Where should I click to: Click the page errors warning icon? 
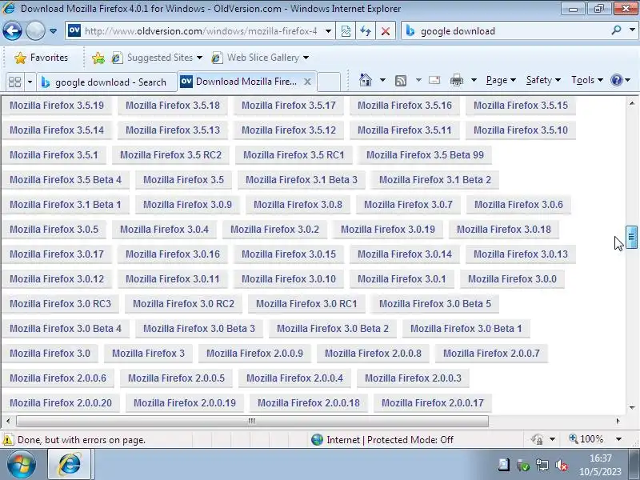[8, 439]
